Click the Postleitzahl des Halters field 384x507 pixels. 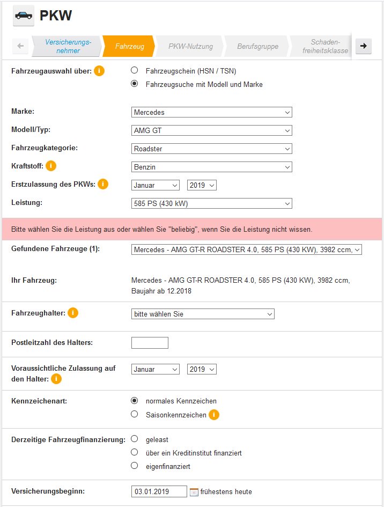pos(150,343)
